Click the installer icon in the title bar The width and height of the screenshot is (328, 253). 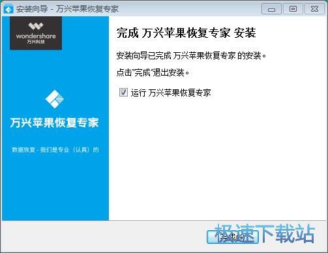[8, 9]
